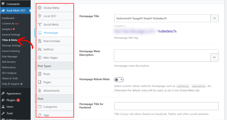Open the Misc Pages tab
Image resolution: width=227 pixels, height=120 pixels.
(54, 58)
